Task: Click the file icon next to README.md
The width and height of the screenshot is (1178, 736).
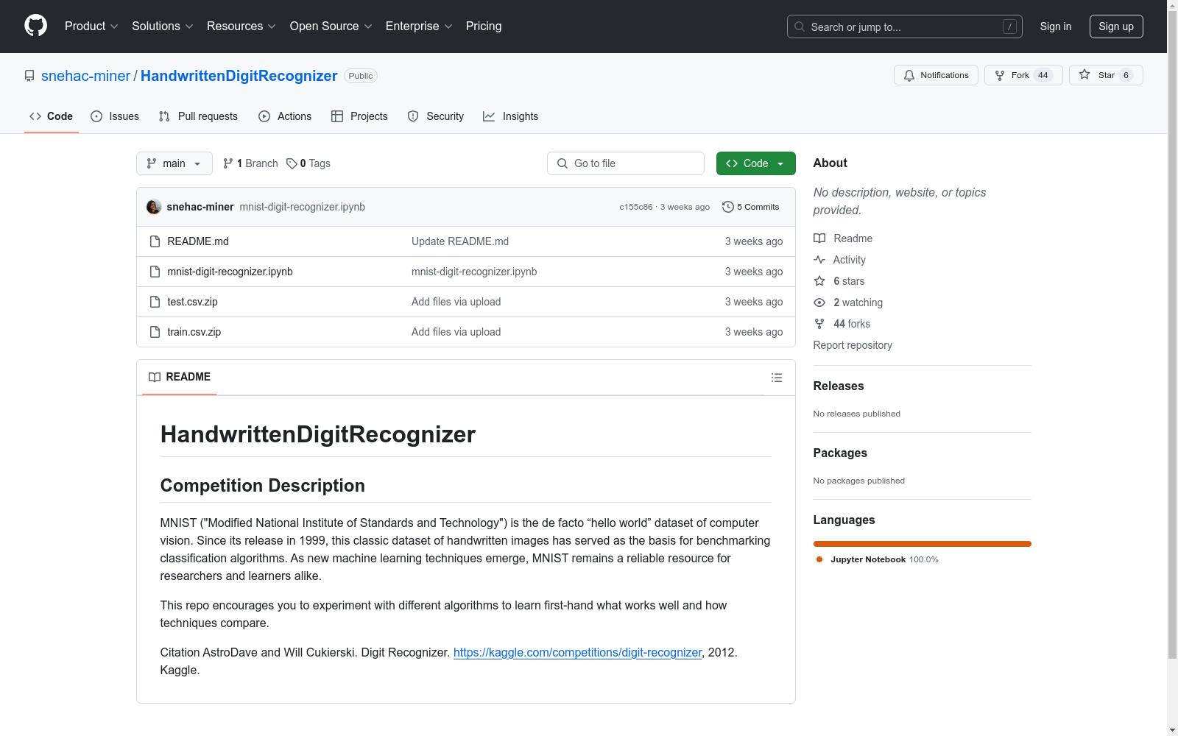Action: 155,241
